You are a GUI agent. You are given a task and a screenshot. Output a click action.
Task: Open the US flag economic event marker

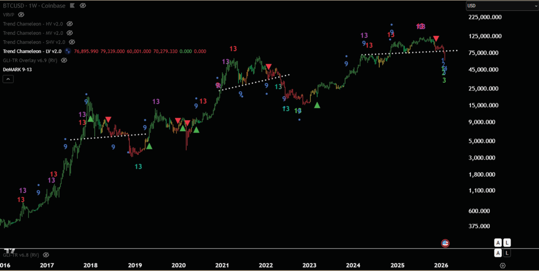click(445, 243)
